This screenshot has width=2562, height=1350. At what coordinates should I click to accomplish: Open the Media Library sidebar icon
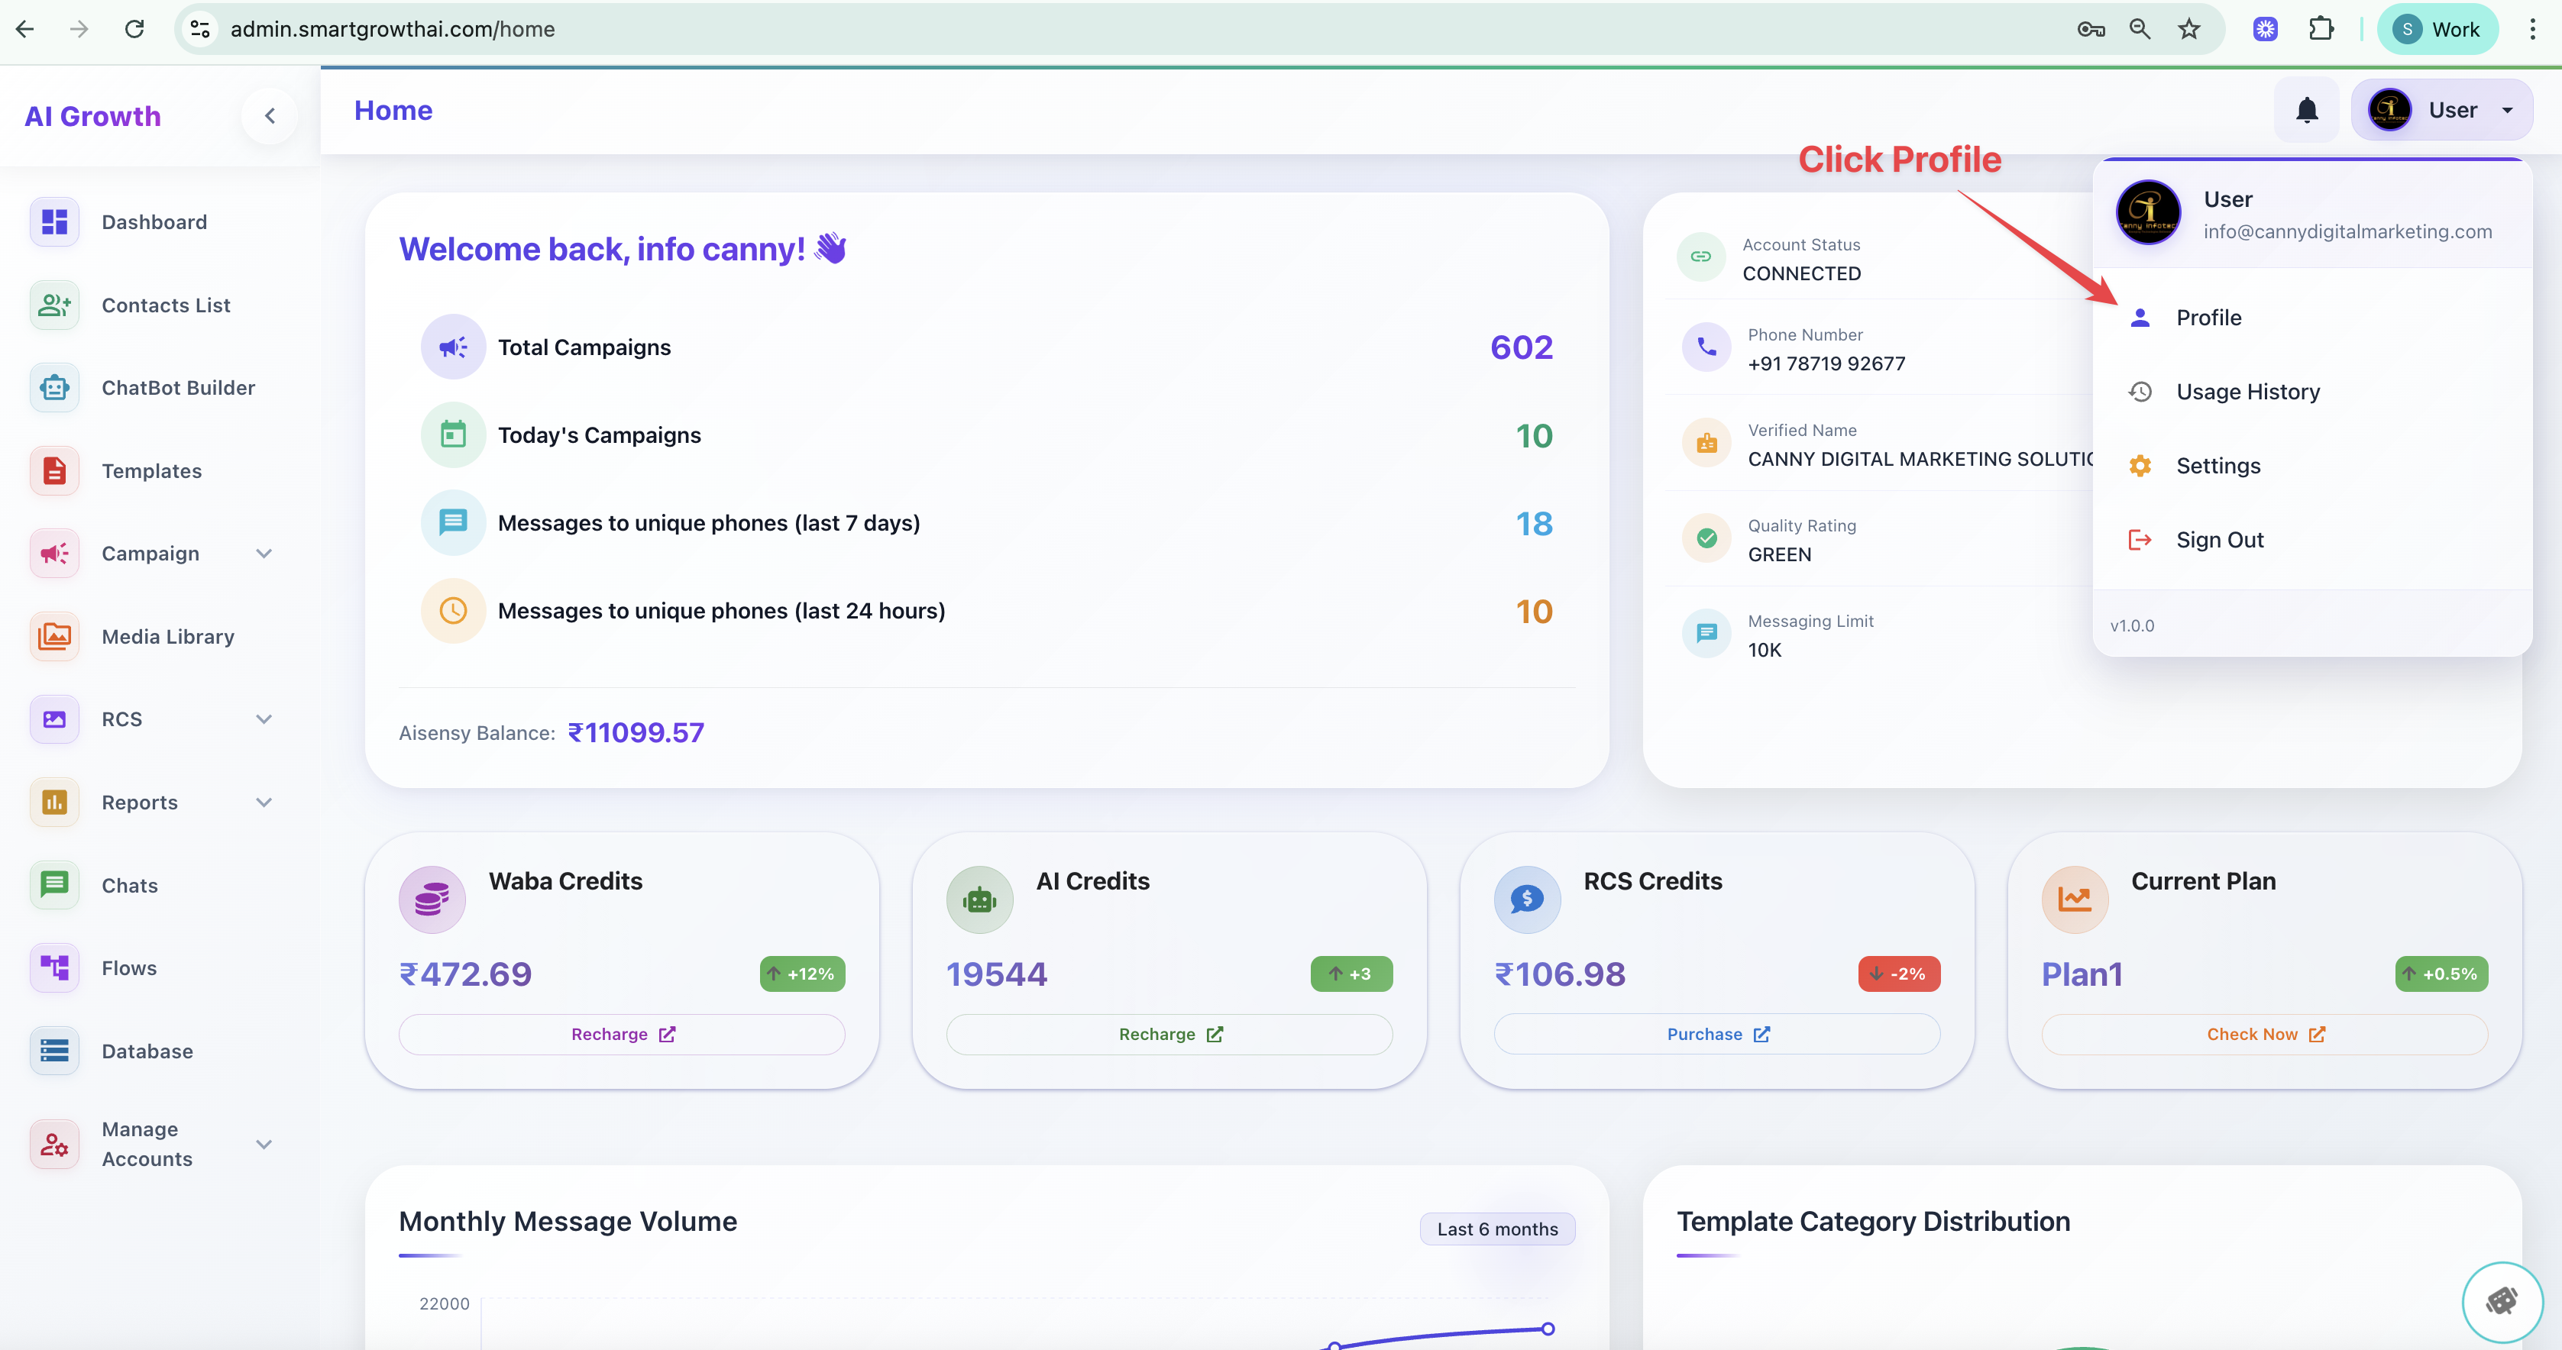(x=55, y=636)
